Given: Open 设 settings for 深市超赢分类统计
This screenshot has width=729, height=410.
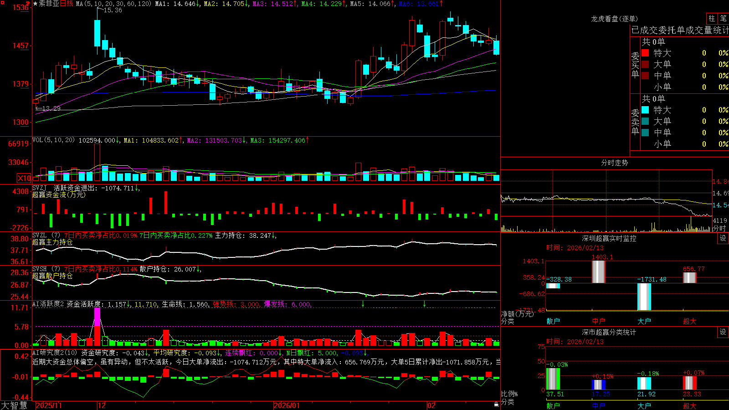Looking at the screenshot, I should [x=723, y=332].
